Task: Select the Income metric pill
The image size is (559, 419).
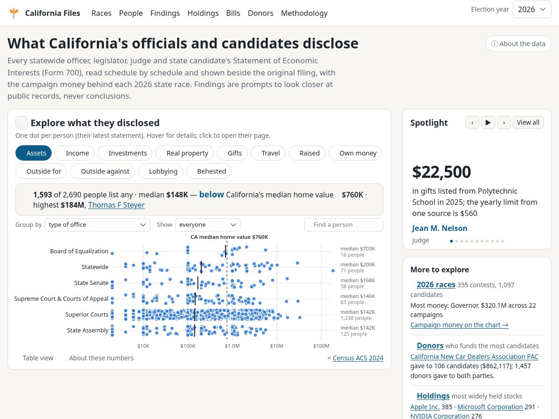Action: [75, 153]
